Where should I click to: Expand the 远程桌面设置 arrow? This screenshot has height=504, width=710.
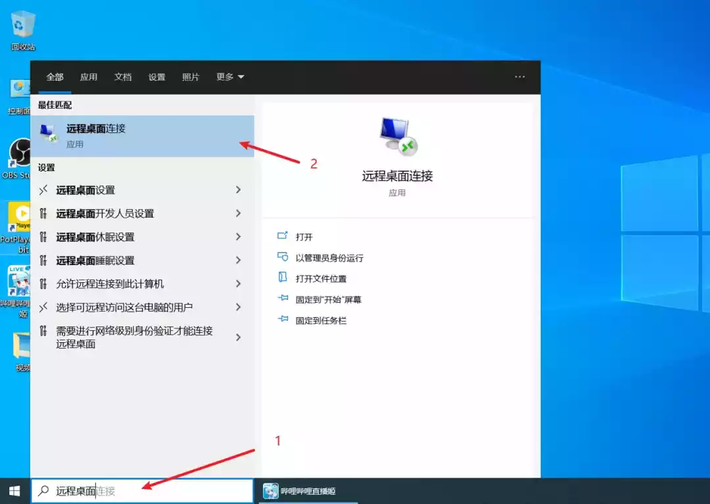pyautogui.click(x=238, y=189)
